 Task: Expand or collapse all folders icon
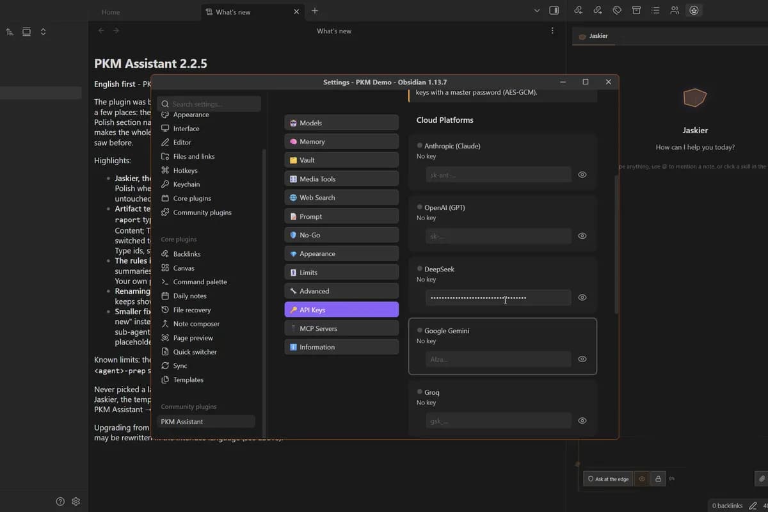tap(43, 31)
